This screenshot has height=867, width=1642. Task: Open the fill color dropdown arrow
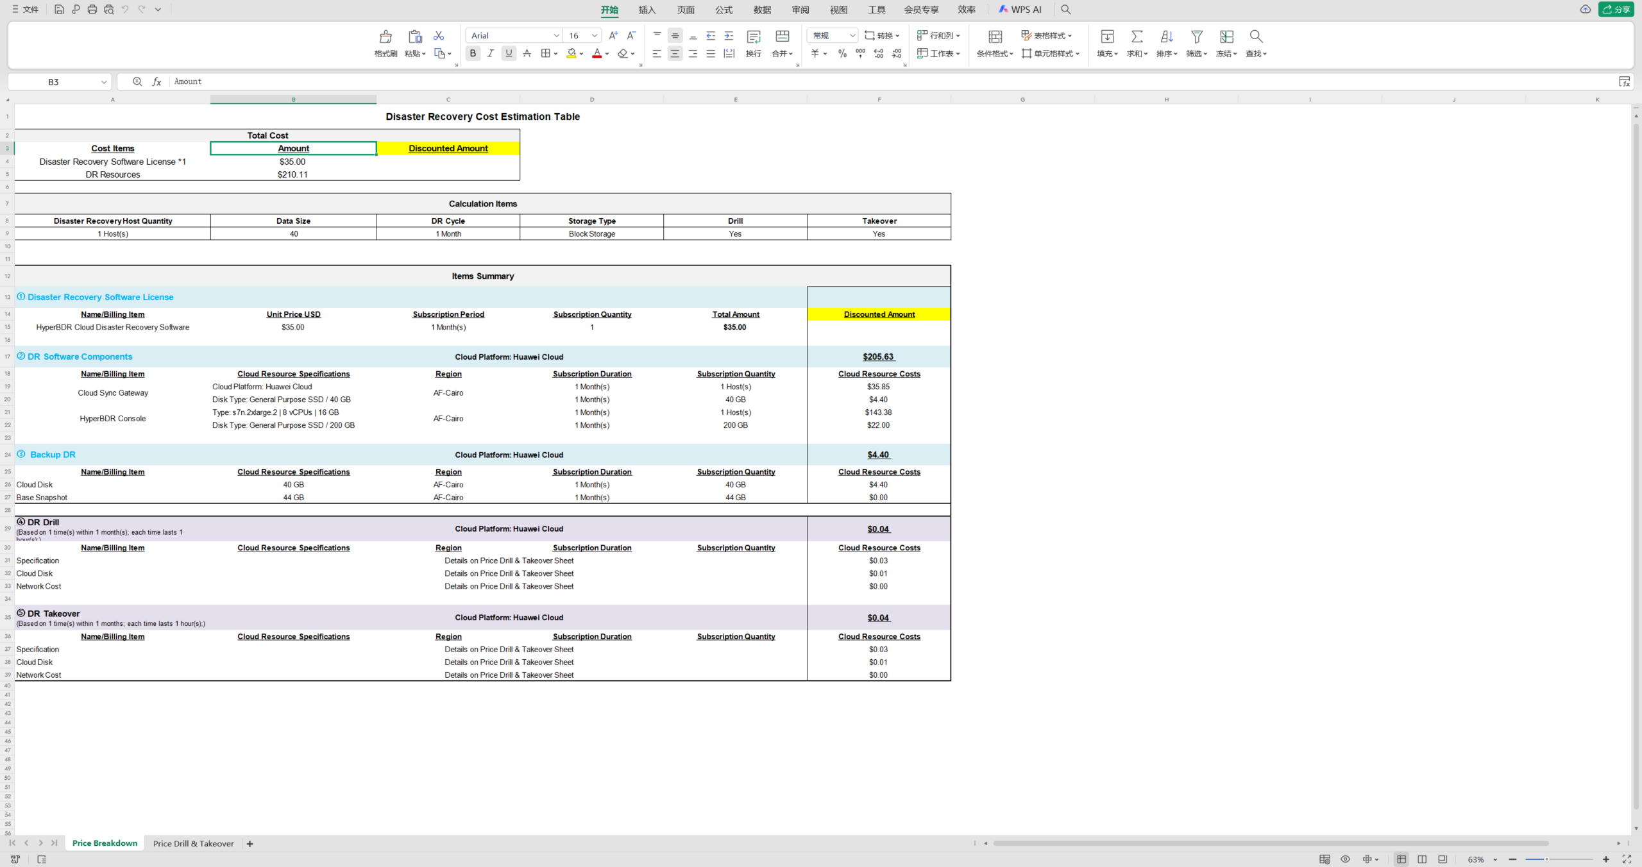click(581, 54)
